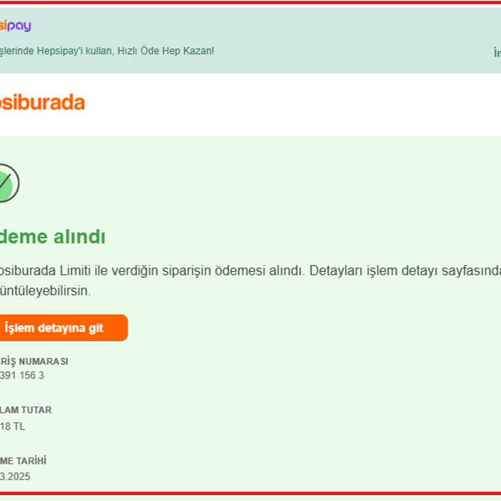Click the Hepsiburada orange logo

tap(42, 102)
